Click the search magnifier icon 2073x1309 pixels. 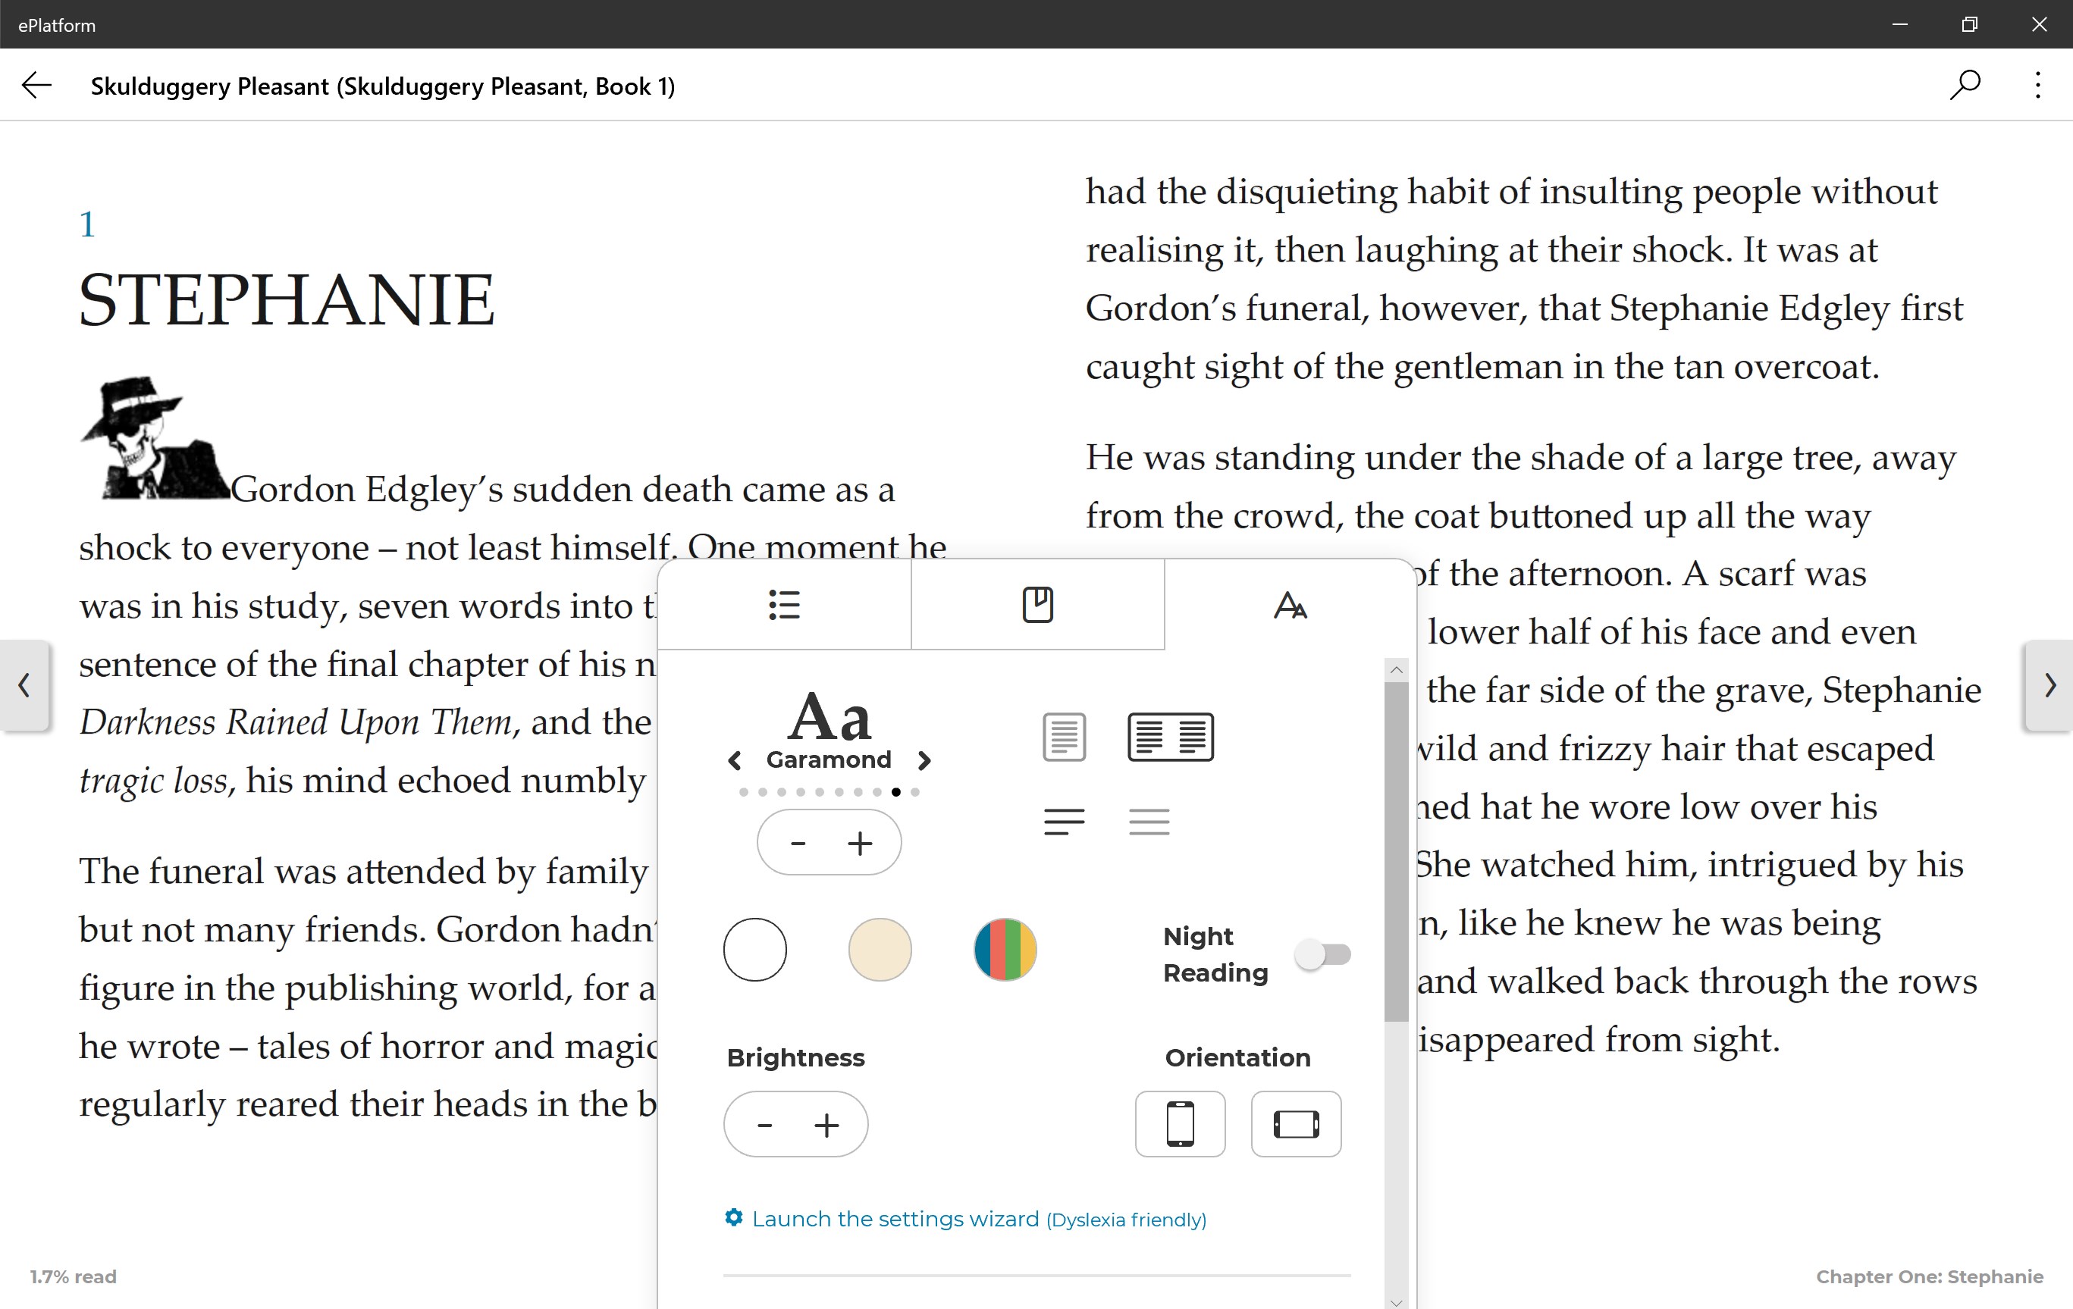[x=1965, y=85]
